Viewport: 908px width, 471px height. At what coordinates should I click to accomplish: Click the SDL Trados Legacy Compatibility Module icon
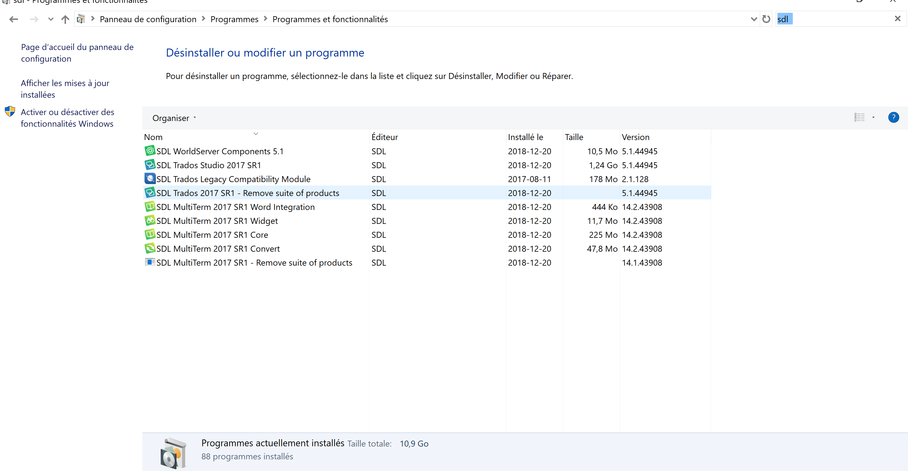click(x=150, y=179)
